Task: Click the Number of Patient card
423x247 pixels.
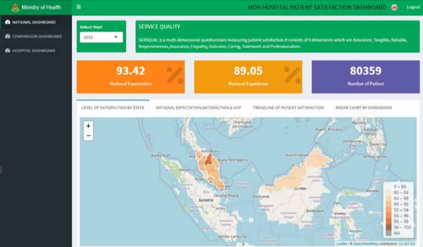Action: pyautogui.click(x=365, y=77)
